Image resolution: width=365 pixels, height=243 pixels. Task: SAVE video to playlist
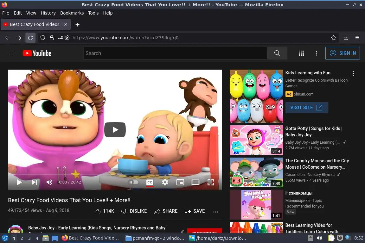(195, 211)
